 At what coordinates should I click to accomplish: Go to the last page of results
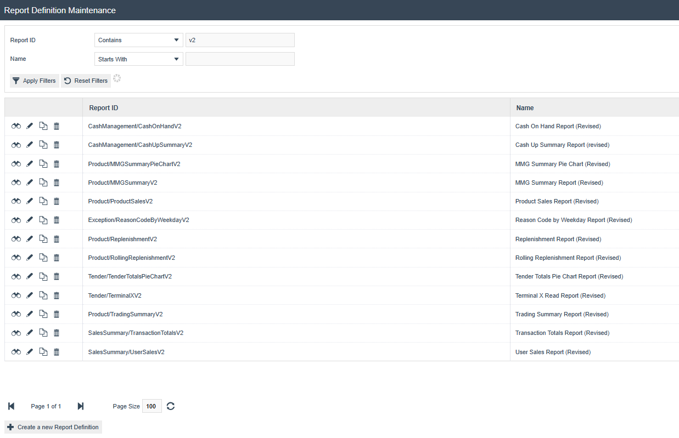81,406
